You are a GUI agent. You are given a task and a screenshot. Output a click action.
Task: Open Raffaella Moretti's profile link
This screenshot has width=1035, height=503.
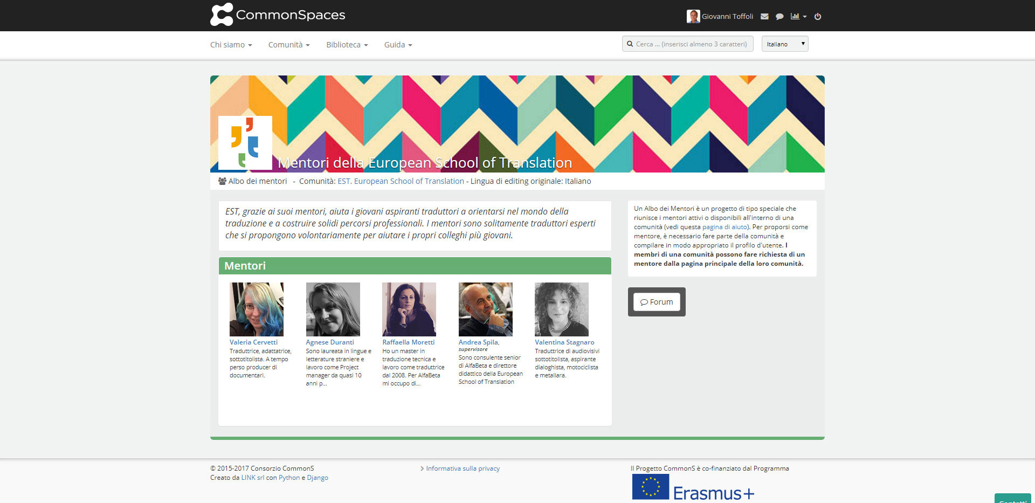click(x=409, y=342)
